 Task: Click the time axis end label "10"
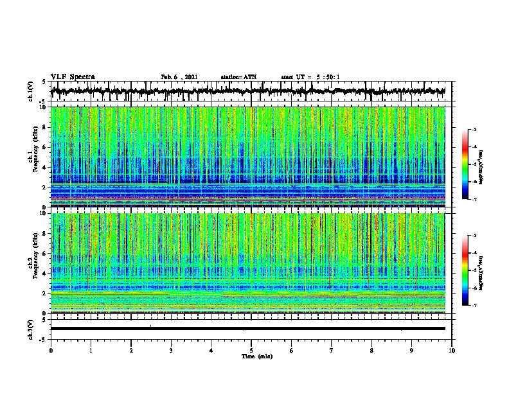click(452, 351)
